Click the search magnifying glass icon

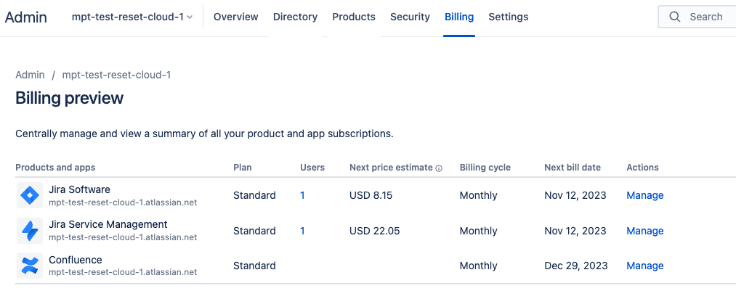pyautogui.click(x=675, y=17)
